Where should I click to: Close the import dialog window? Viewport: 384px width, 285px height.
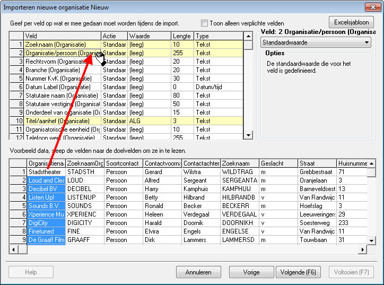pyautogui.click(x=373, y=7)
